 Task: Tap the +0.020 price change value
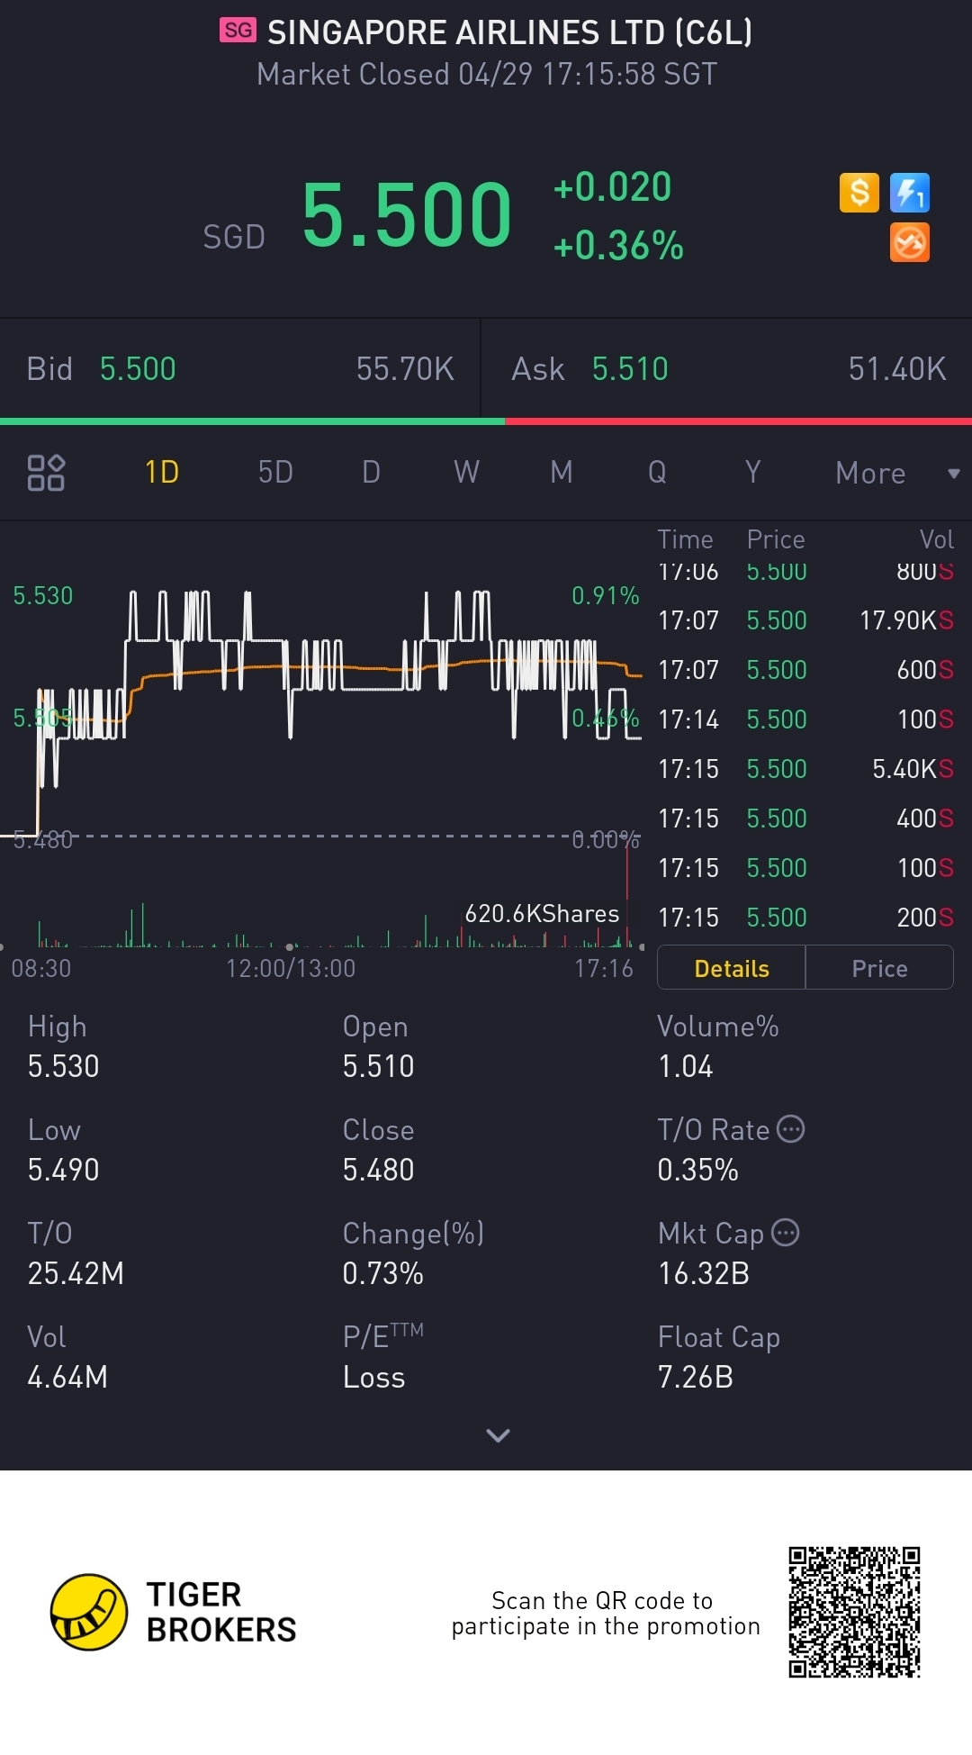[612, 187]
